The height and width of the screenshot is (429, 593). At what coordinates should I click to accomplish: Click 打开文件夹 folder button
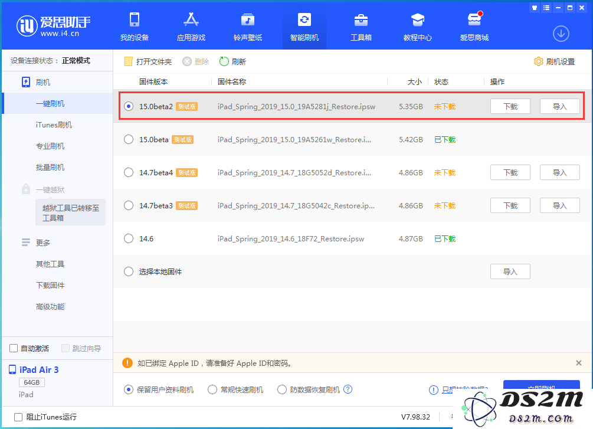click(148, 61)
